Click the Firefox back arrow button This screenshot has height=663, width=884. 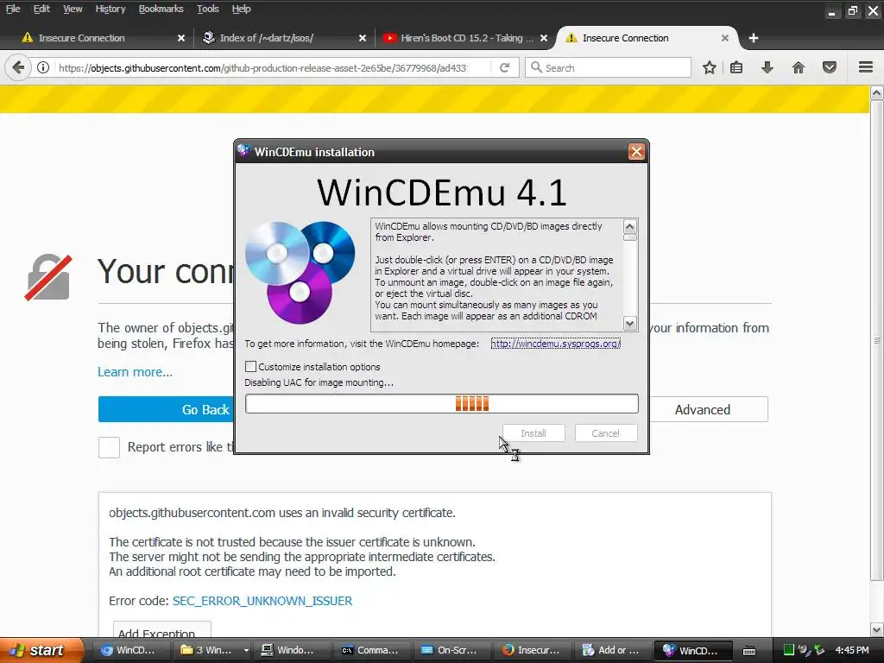(18, 67)
